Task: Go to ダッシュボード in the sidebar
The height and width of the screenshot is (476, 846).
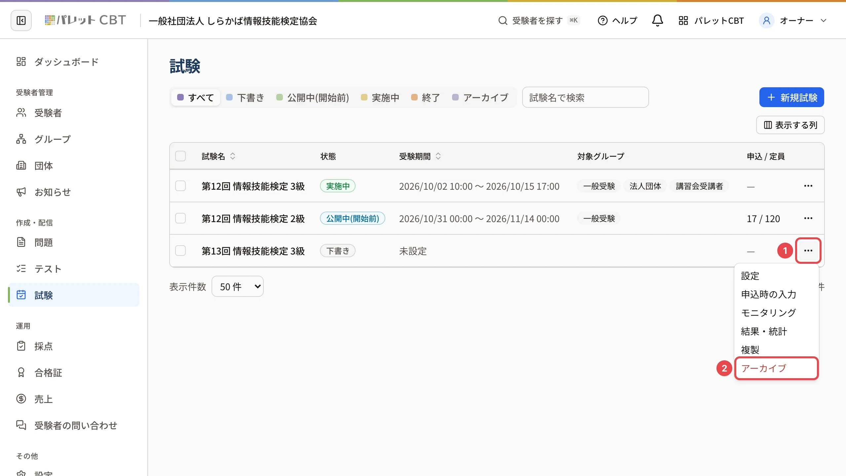Action: 73,62
